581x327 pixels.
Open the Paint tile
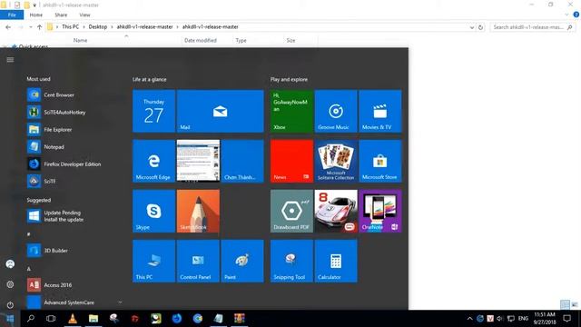[x=242, y=261]
